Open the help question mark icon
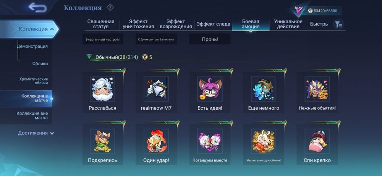 110,8
